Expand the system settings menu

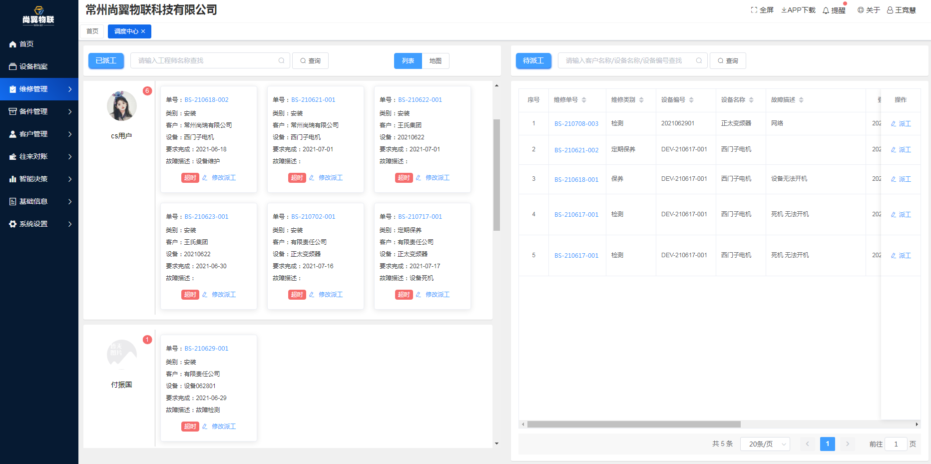click(x=39, y=224)
